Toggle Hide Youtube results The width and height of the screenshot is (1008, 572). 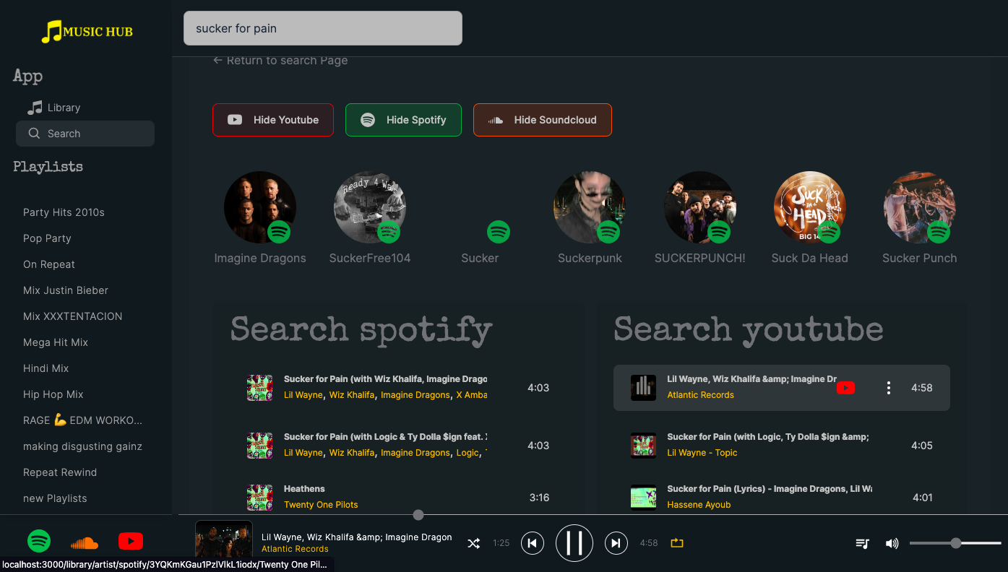click(x=273, y=120)
